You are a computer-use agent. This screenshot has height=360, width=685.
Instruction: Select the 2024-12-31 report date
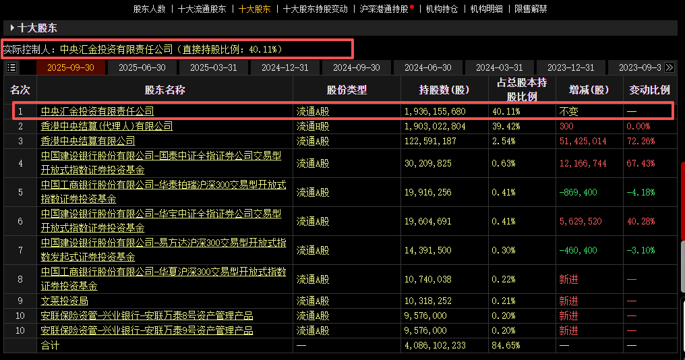(285, 67)
